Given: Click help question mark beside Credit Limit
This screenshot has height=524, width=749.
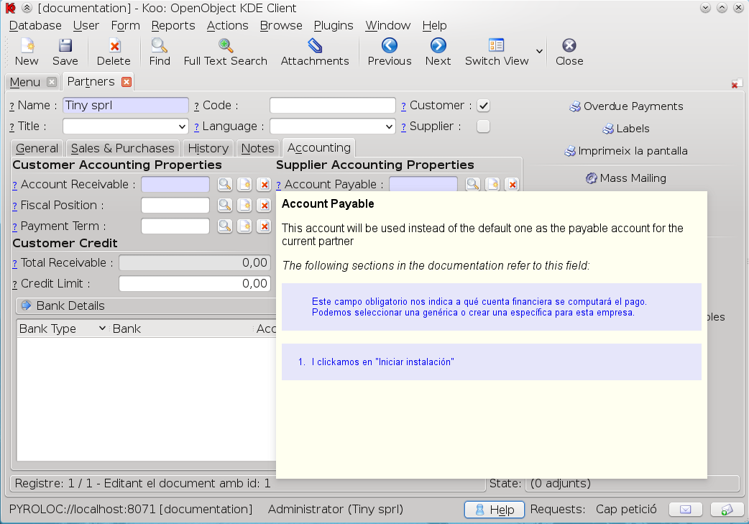Looking at the screenshot, I should [15, 284].
